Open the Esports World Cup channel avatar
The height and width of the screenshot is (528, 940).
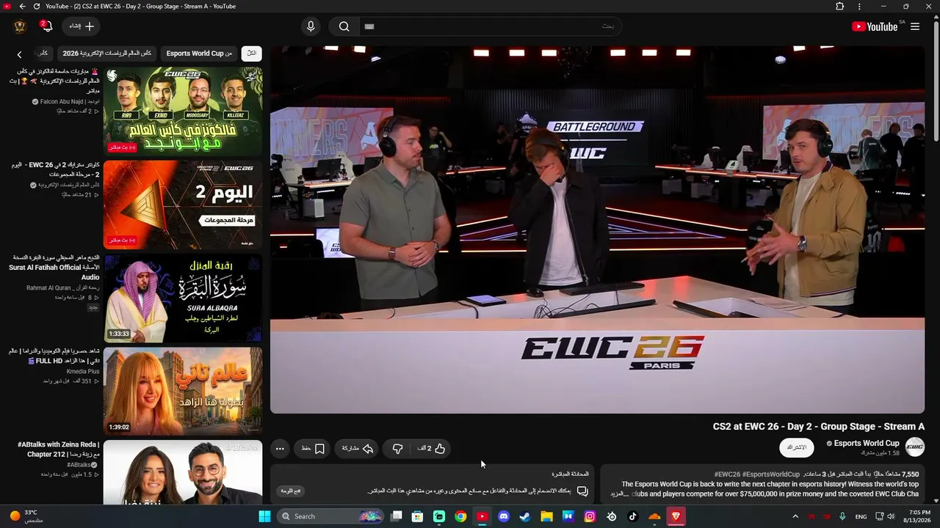915,447
